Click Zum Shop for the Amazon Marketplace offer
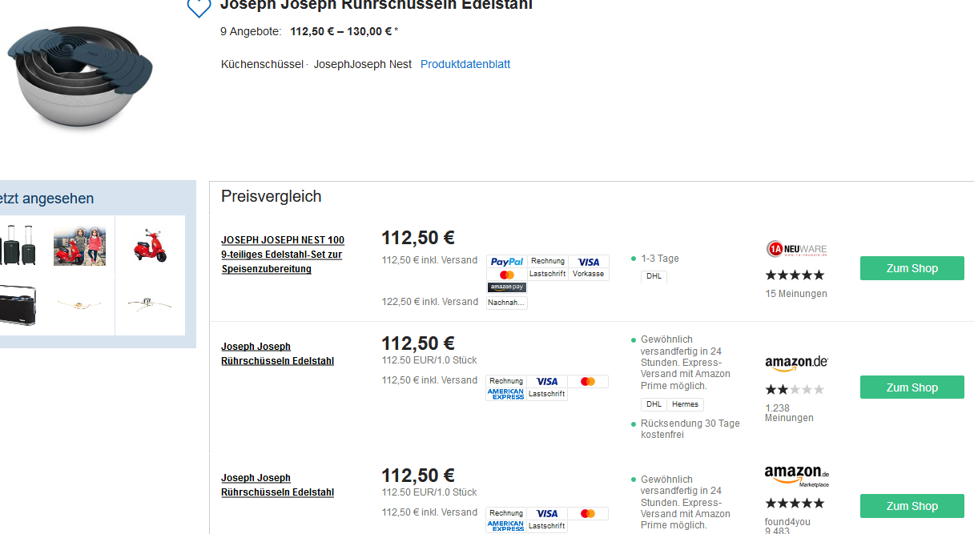974x534 pixels. (x=912, y=506)
